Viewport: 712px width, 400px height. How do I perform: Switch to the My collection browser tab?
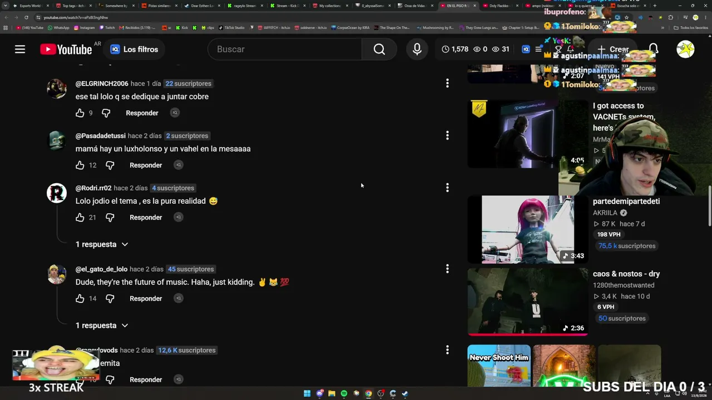coord(329,6)
